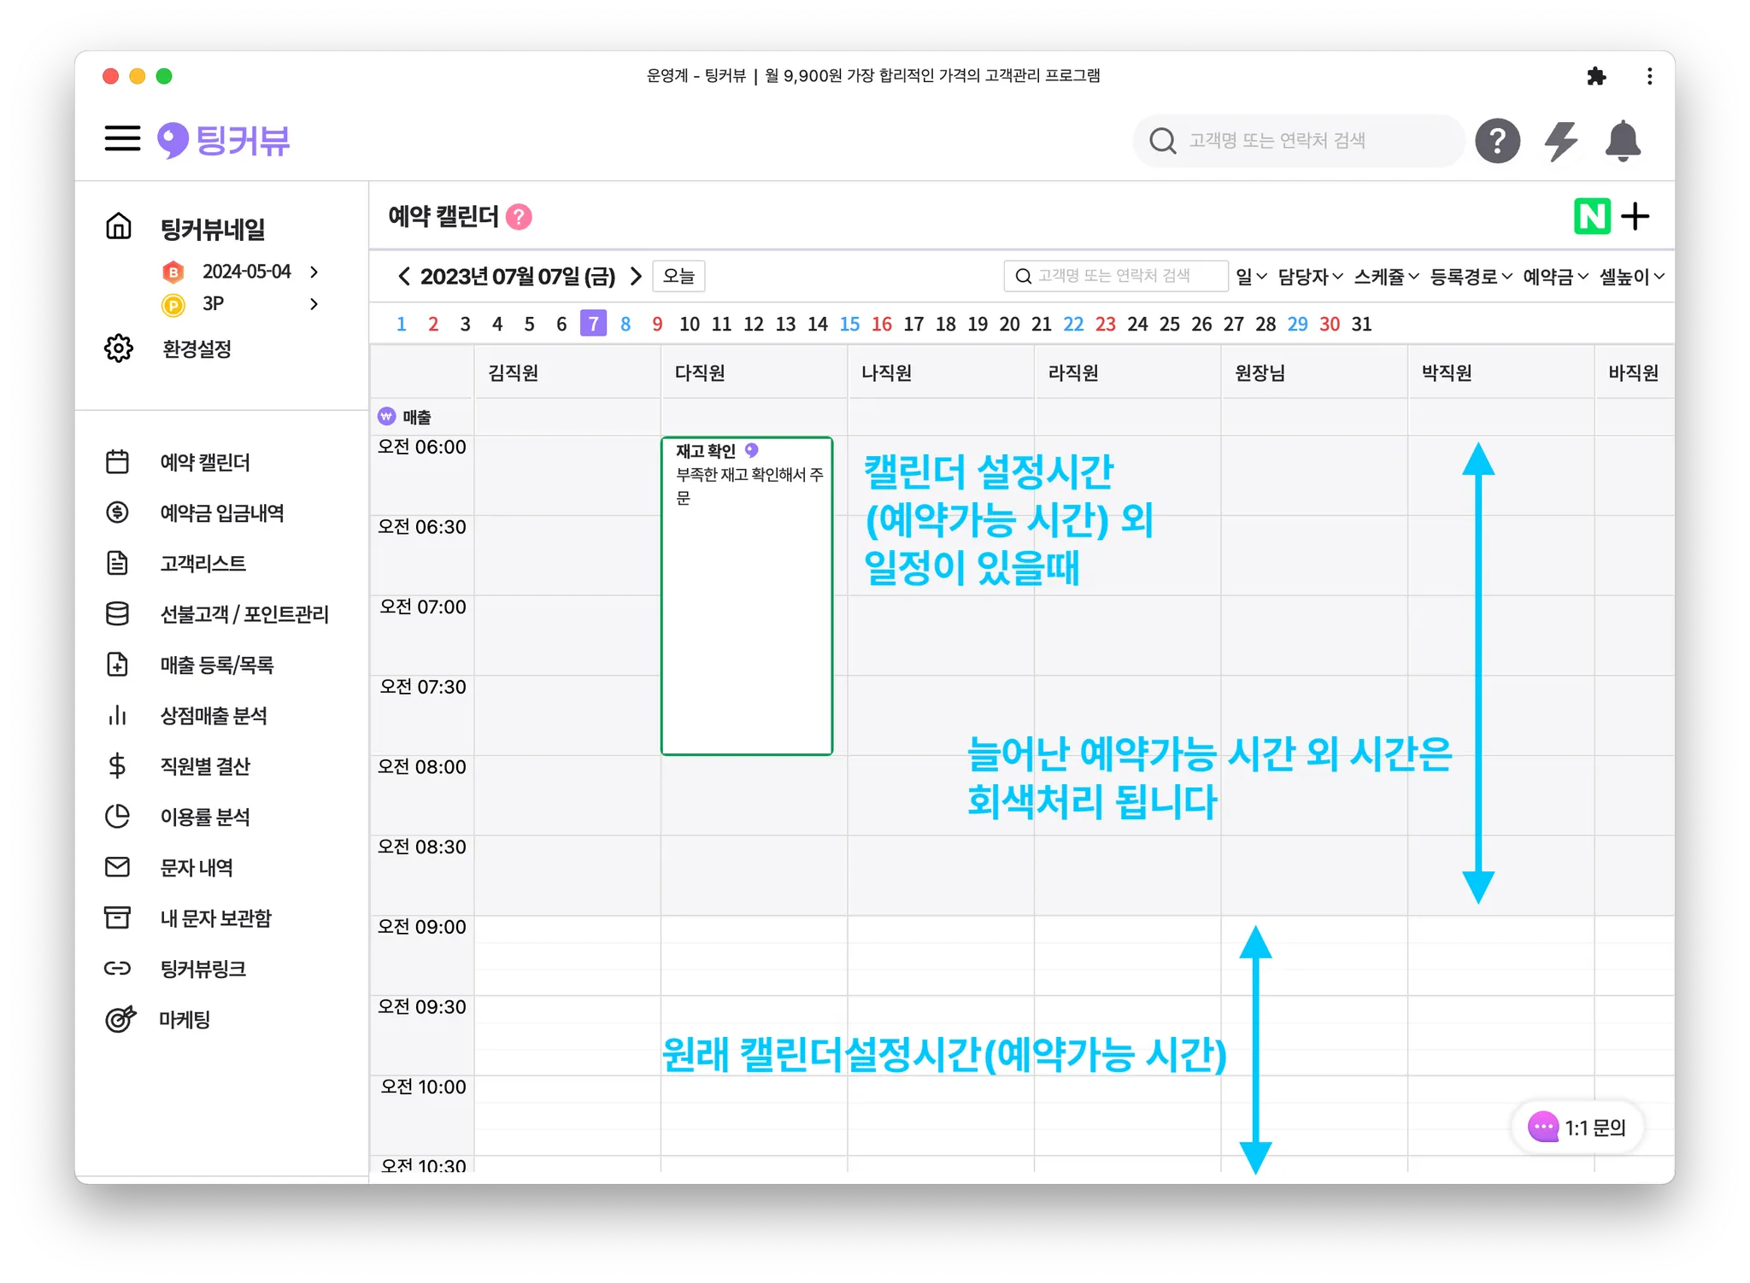Open 매출 등록/목록 sidebar menu
This screenshot has width=1750, height=1283.
216,665
